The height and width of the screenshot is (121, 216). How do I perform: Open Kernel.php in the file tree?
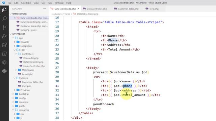point(27,74)
